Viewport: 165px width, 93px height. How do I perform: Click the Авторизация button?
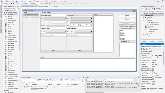127,24
